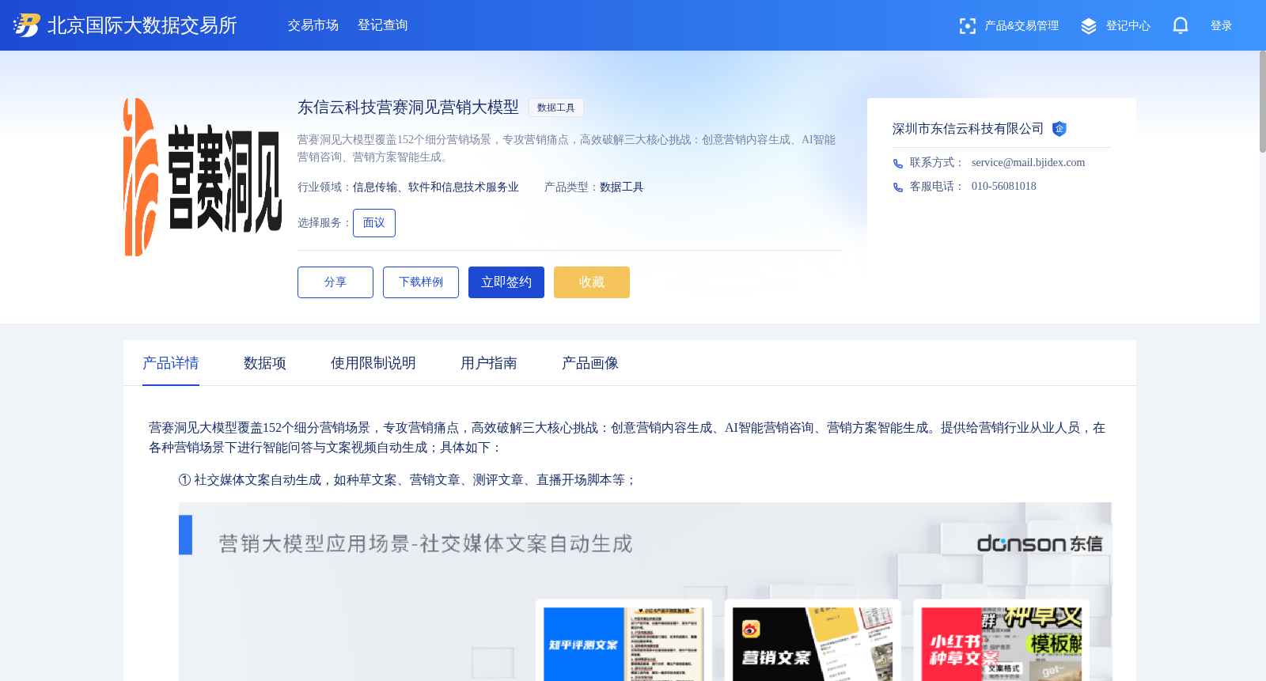Click the Beijing Data Exchange logo icon
Screen dimensions: 1266x681
click(26, 25)
